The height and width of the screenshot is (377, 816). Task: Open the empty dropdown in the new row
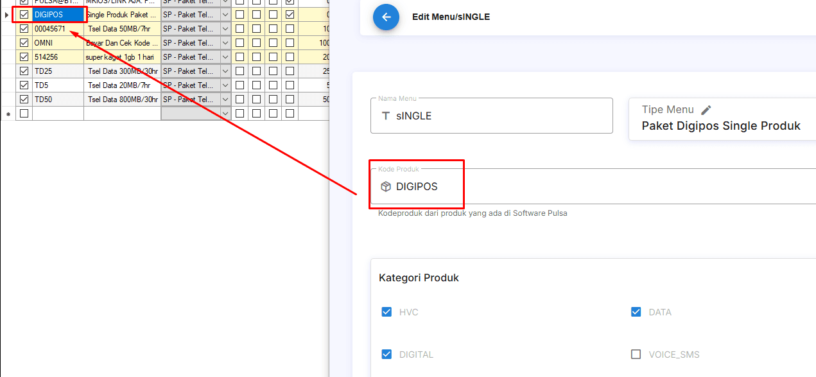(225, 114)
